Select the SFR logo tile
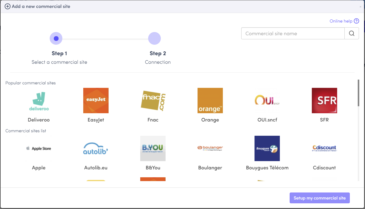365x209 pixels. [x=324, y=101]
